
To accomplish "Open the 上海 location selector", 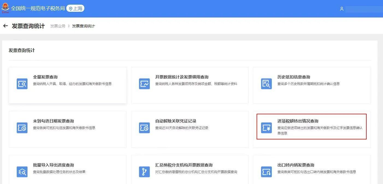I will click(x=75, y=8).
